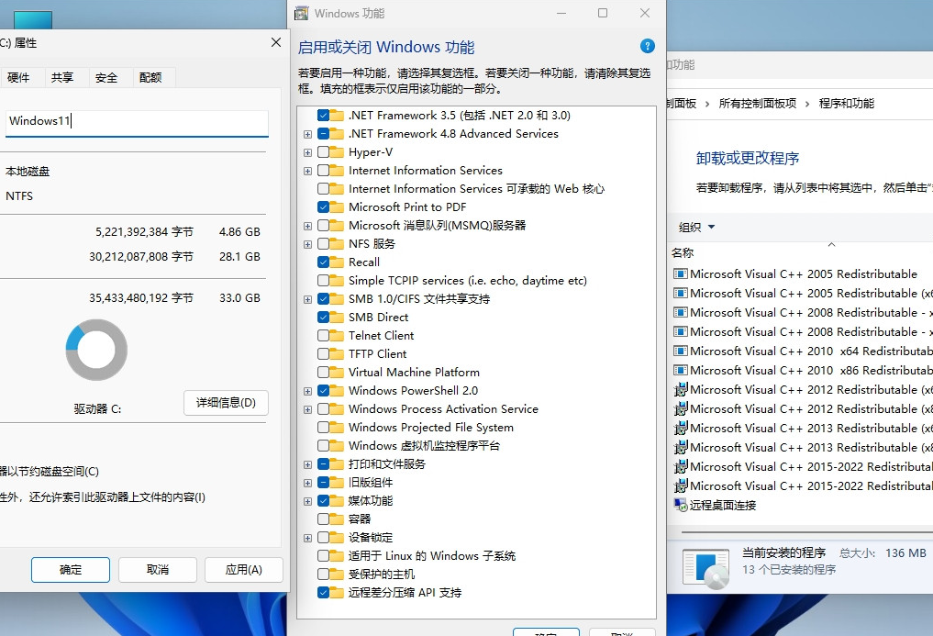933x636 pixels.
Task: Click the drive usage donut chart
Action: [96, 350]
